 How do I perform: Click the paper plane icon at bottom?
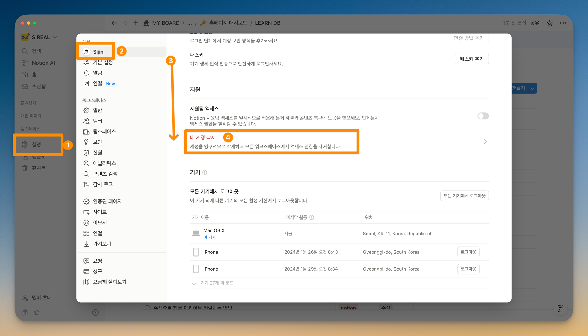pos(36,312)
